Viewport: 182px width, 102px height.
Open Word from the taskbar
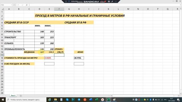[91, 99]
